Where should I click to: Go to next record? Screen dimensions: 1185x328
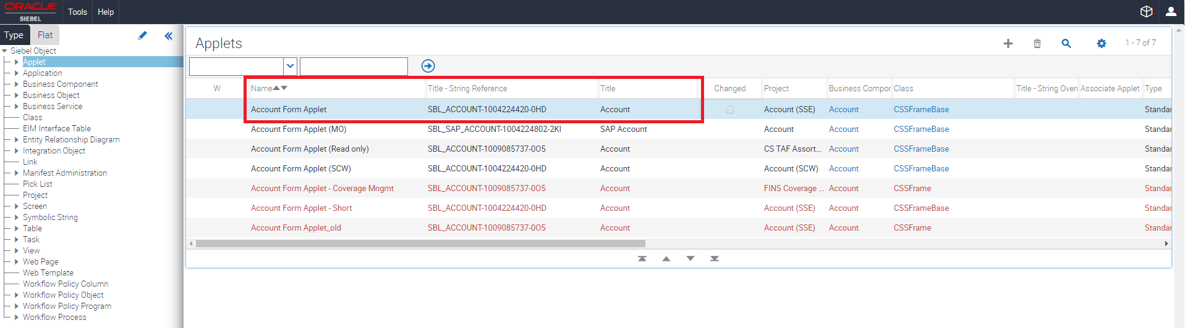pos(690,259)
